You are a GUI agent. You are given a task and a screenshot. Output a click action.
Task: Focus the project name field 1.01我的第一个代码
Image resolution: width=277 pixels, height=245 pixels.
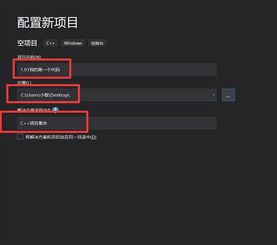tap(117, 69)
